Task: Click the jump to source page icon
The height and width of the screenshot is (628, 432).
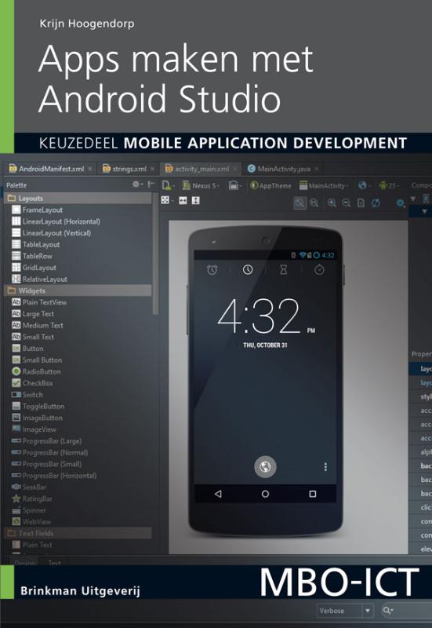Action: (361, 203)
